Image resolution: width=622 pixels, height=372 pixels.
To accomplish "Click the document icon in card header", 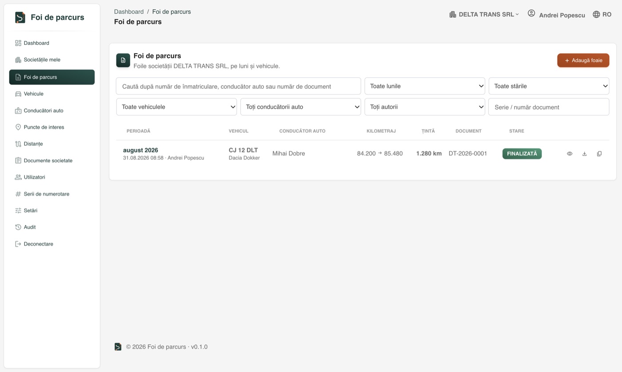I will click(x=123, y=60).
